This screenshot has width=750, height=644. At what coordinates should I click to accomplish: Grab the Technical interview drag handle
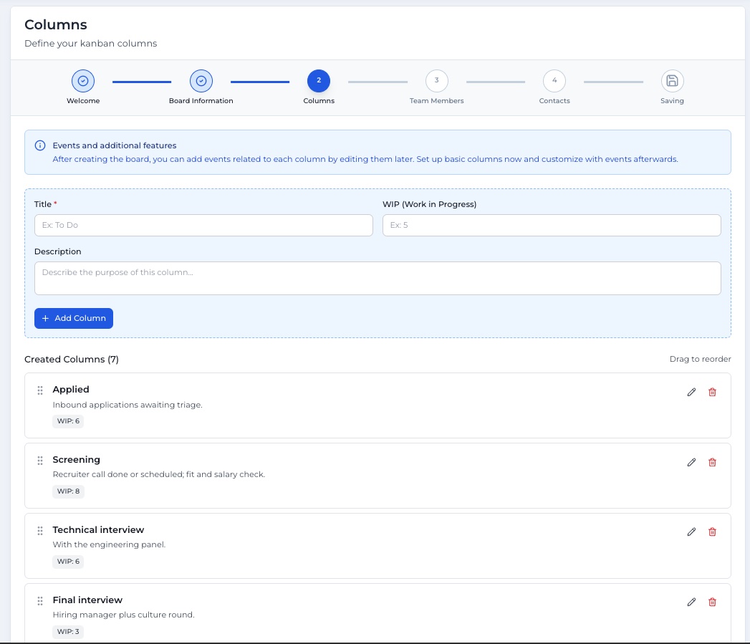(40, 531)
